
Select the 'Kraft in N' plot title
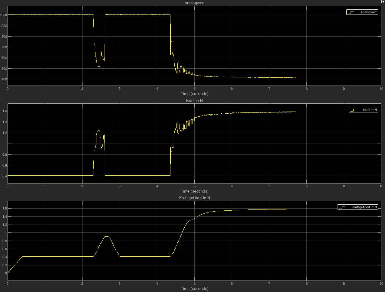194,100
